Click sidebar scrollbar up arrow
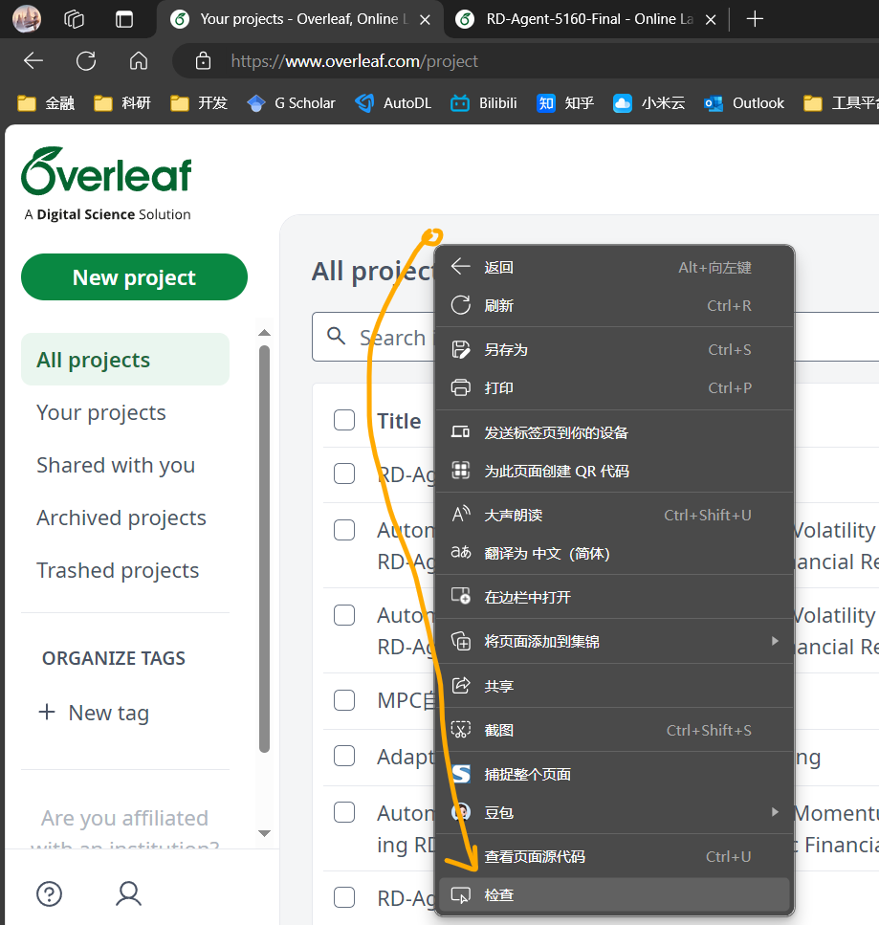The image size is (879, 925). 264,333
